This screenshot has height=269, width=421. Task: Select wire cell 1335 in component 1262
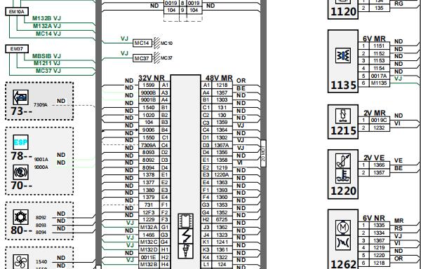[x=379, y=226]
